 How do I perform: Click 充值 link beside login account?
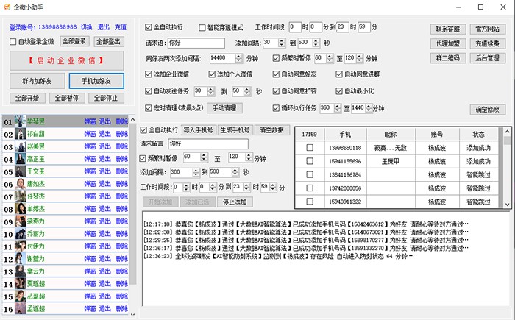[121, 27]
